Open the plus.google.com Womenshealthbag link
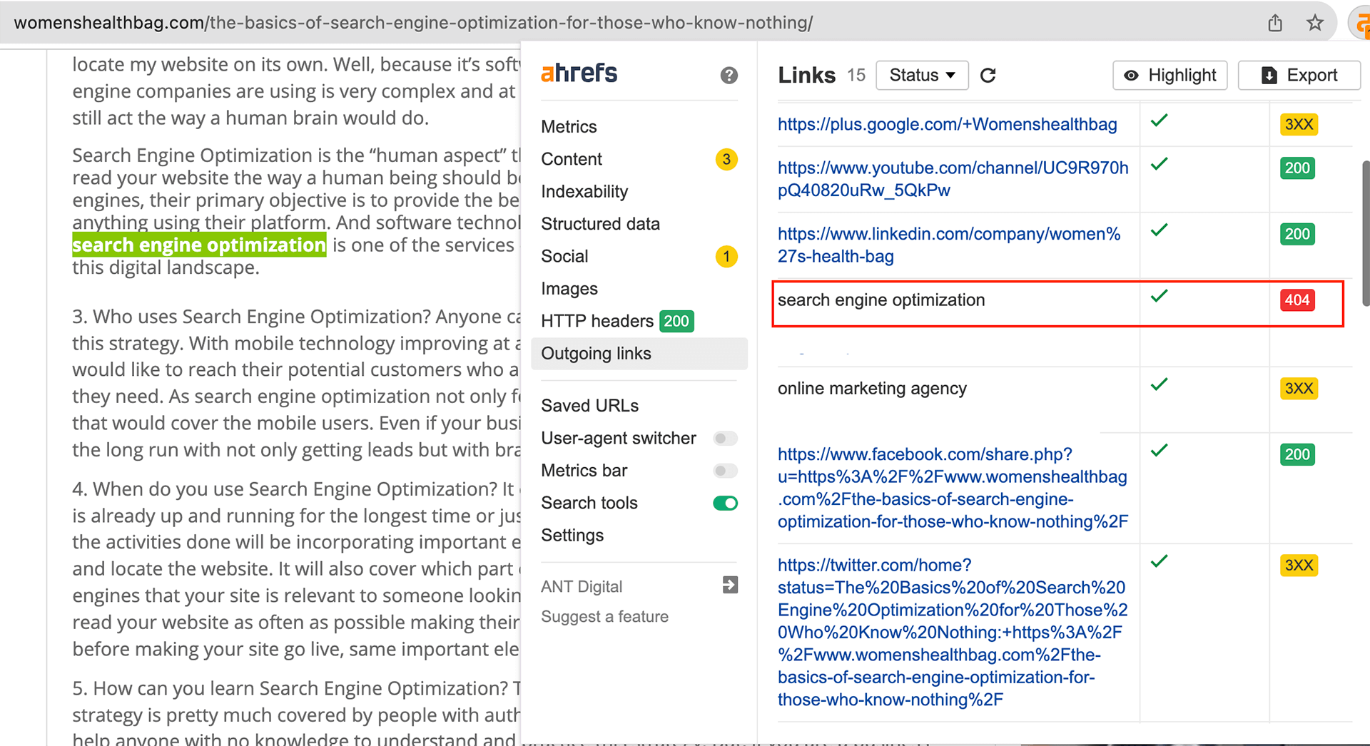This screenshot has height=746, width=1370. tap(947, 124)
